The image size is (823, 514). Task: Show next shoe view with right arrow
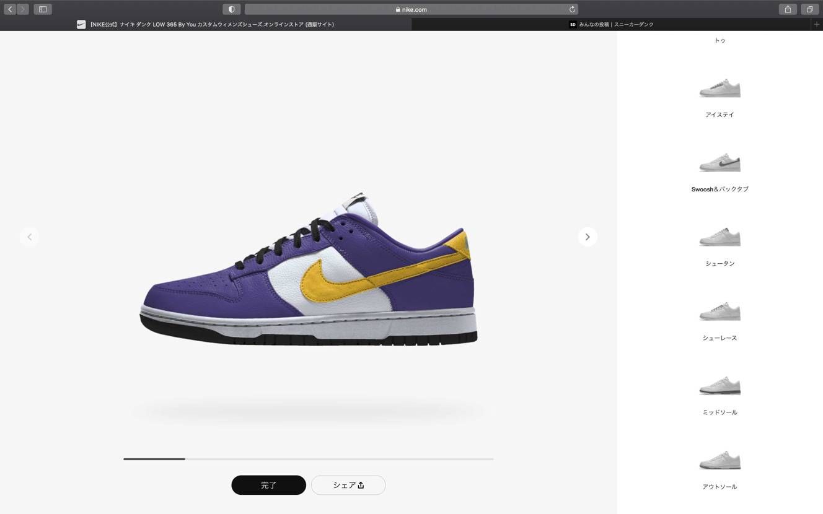click(588, 237)
